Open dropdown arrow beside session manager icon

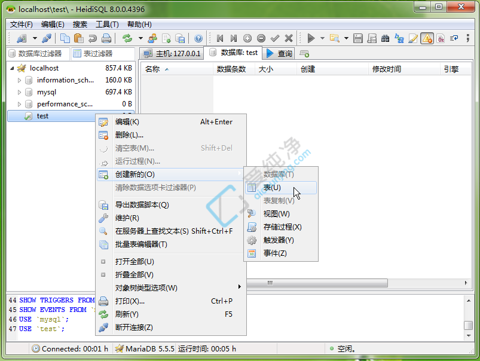coord(35,38)
